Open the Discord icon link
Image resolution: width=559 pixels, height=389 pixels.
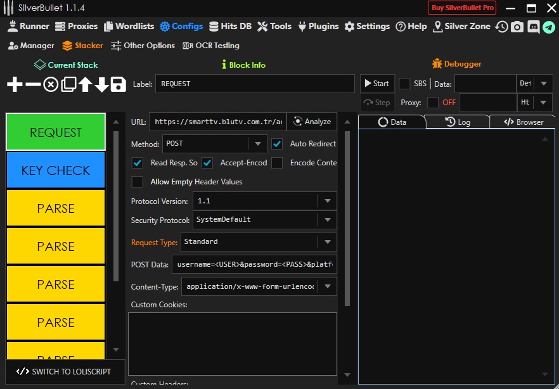[533, 27]
